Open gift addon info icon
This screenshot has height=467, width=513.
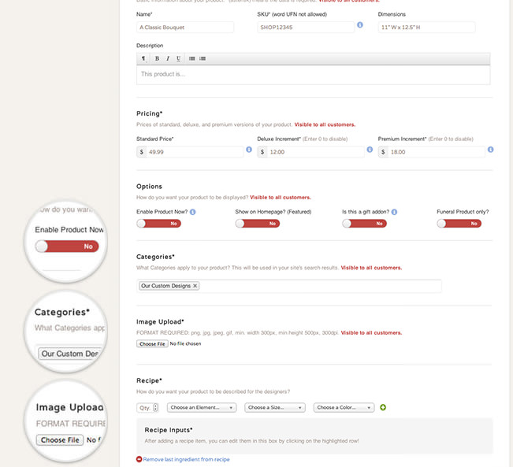[x=394, y=212]
